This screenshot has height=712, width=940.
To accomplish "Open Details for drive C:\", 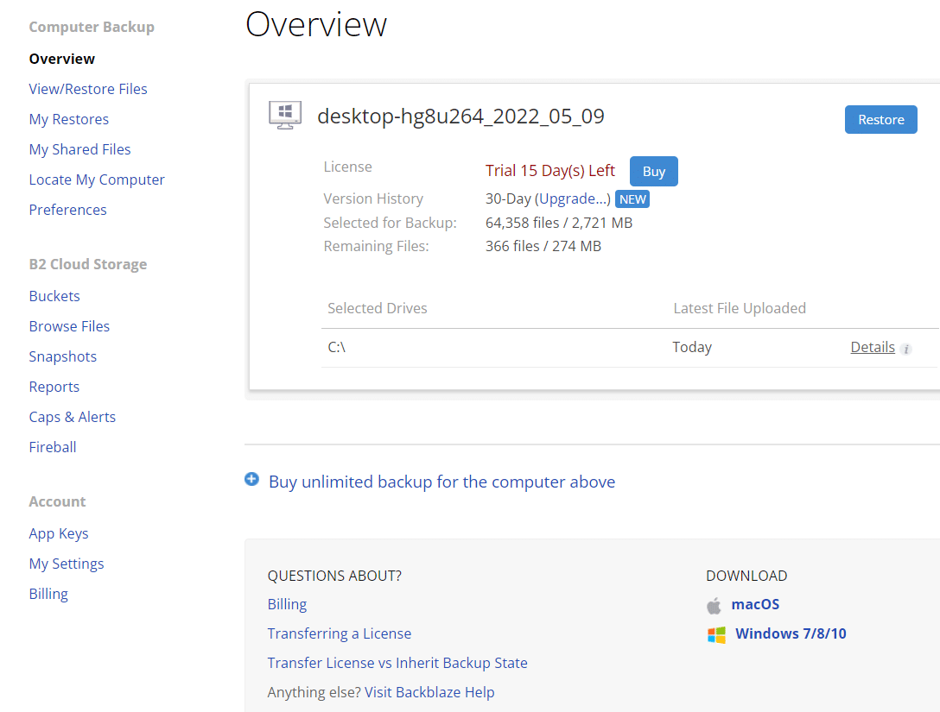I will point(873,347).
